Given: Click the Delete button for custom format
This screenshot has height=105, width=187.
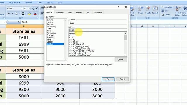Looking at the screenshot, I should pos(121,60).
